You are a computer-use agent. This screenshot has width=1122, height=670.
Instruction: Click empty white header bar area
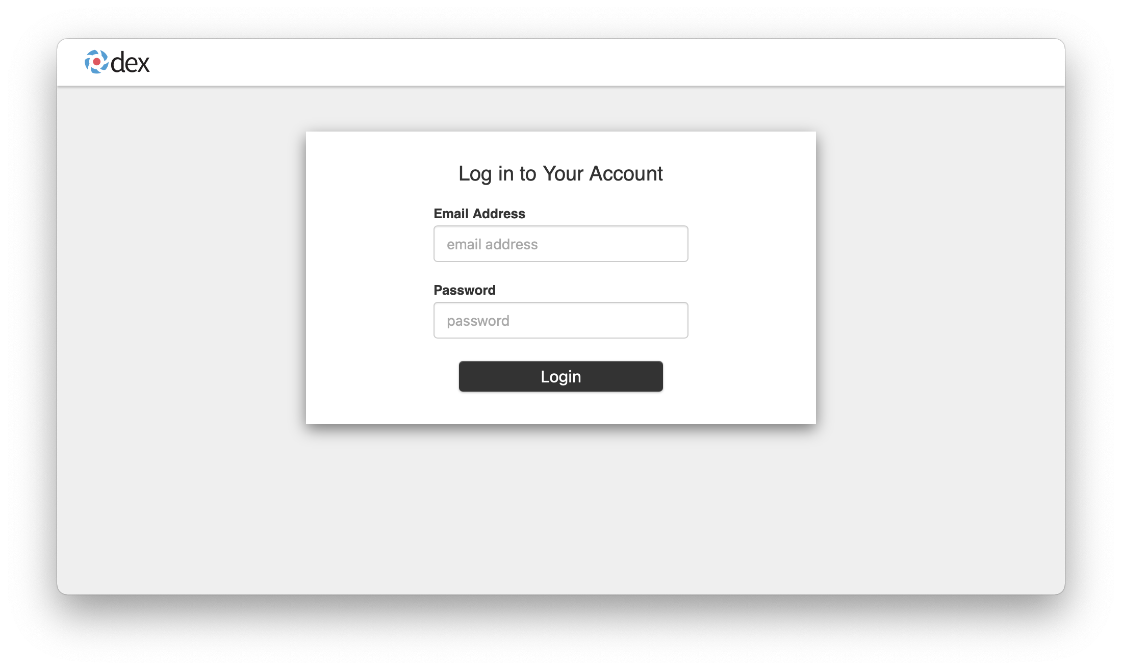click(612, 62)
